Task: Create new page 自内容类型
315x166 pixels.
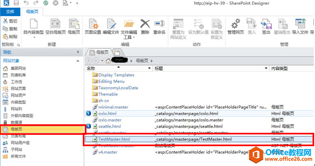Action: [34, 28]
